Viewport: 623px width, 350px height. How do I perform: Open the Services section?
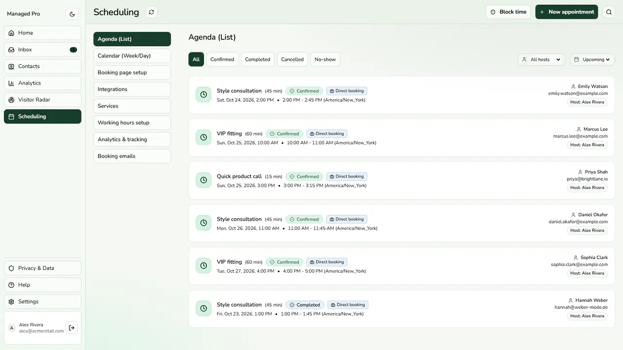[132, 106]
